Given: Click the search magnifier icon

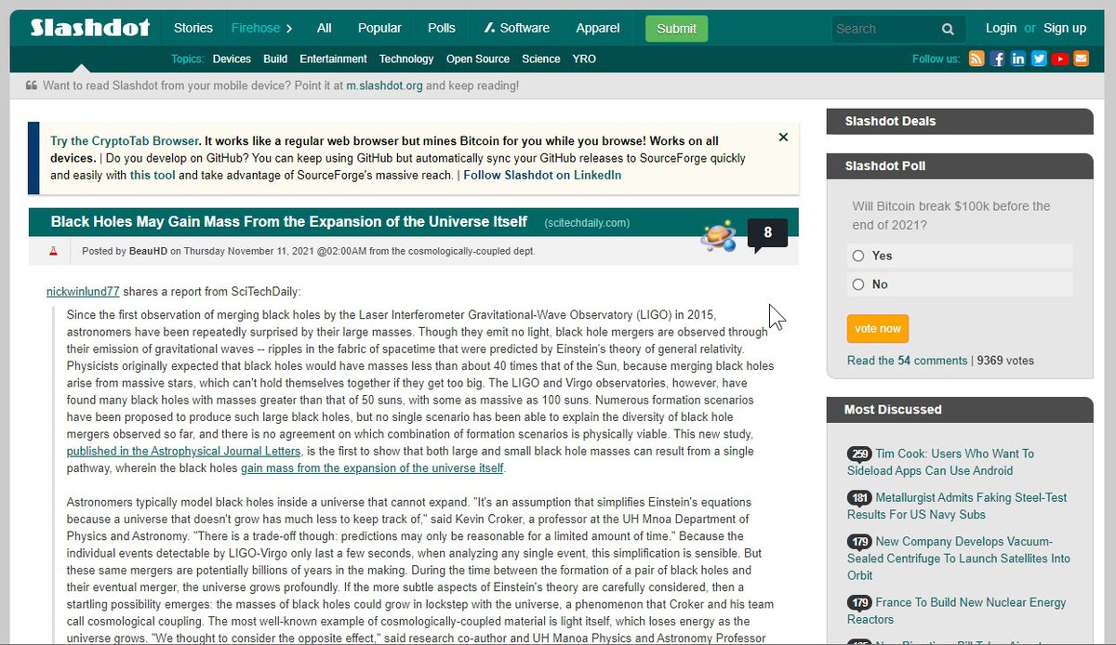Looking at the screenshot, I should (x=948, y=29).
